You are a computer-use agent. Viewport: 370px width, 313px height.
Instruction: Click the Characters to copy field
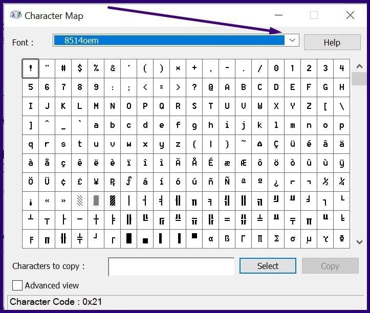pos(171,266)
